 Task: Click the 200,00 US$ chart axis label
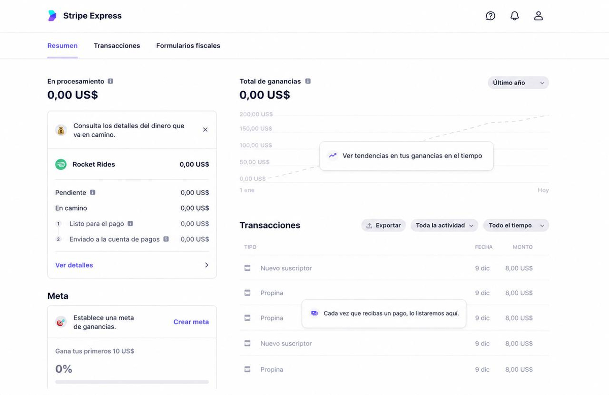coord(256,114)
